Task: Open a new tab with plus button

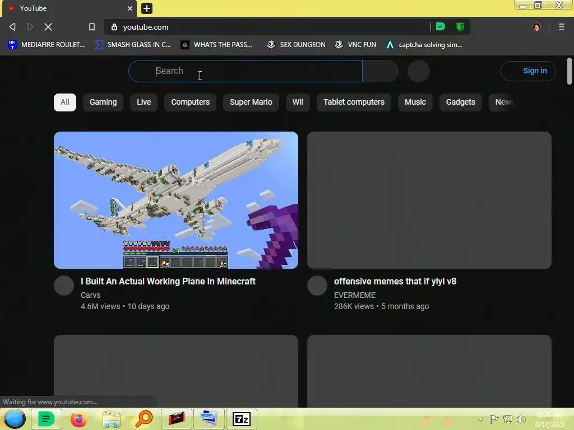Action: 146,8
